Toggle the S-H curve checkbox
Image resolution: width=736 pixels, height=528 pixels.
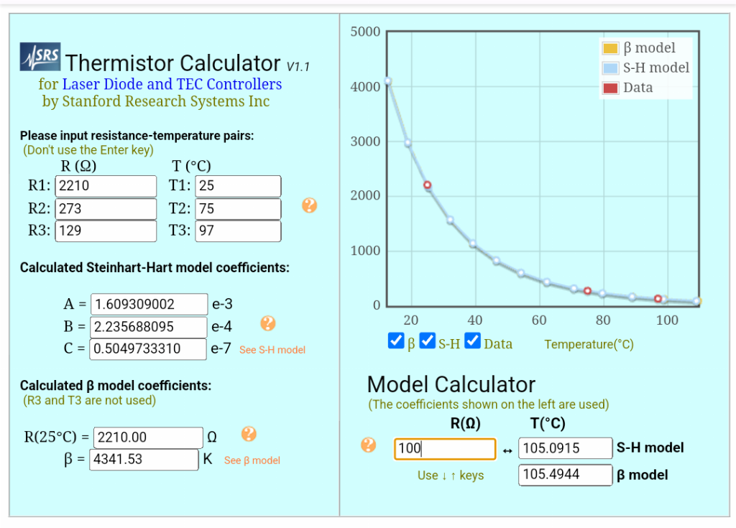pos(428,341)
